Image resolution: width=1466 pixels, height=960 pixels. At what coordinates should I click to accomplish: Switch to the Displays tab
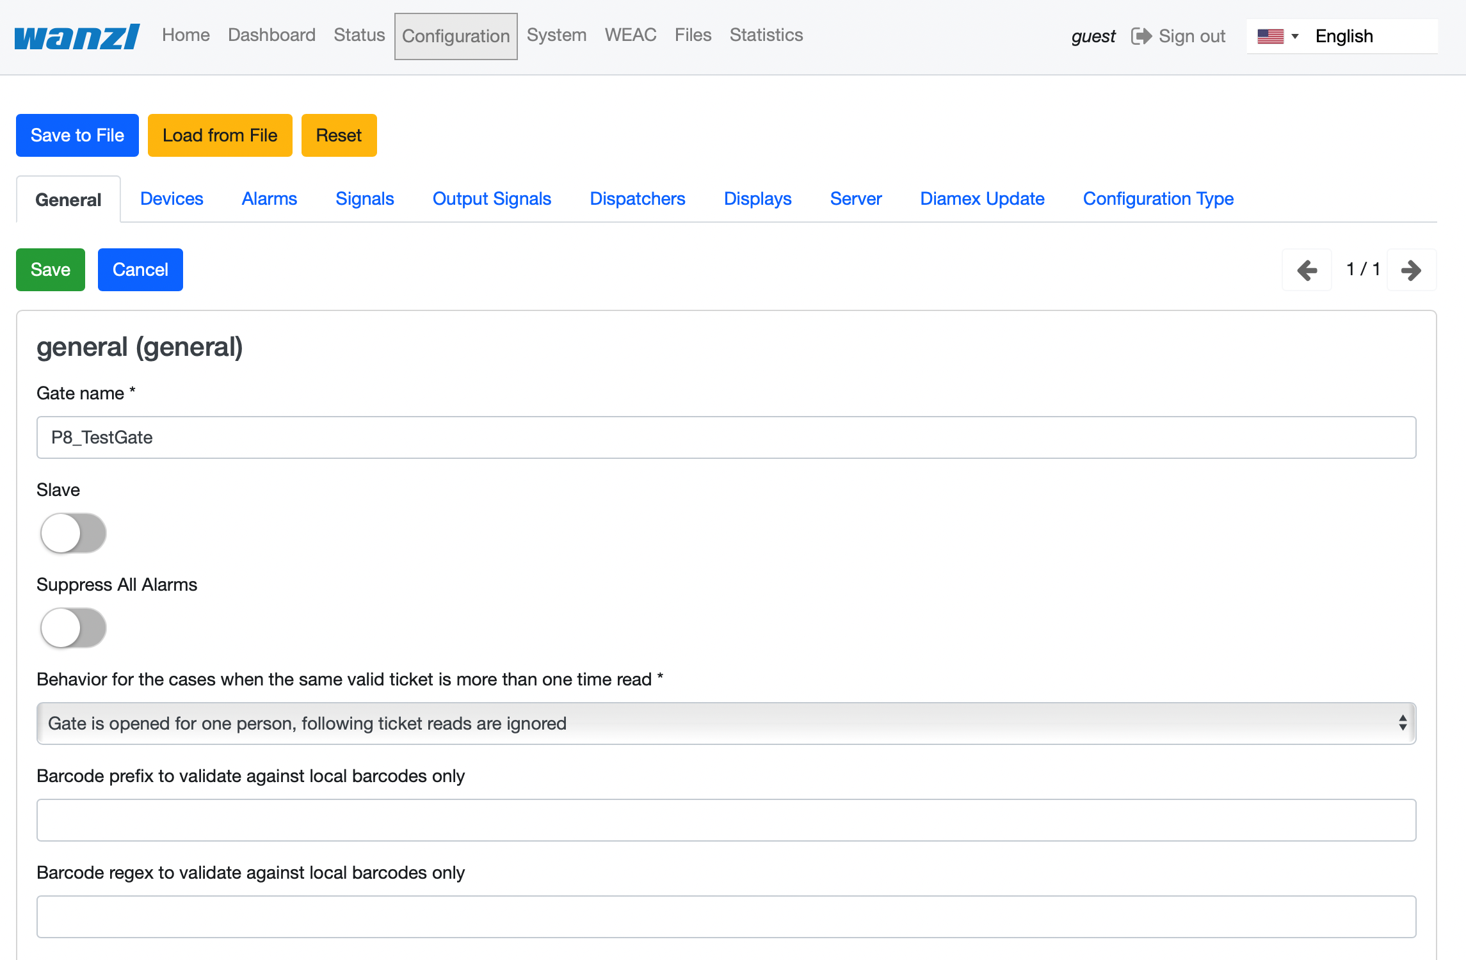[x=758, y=199]
